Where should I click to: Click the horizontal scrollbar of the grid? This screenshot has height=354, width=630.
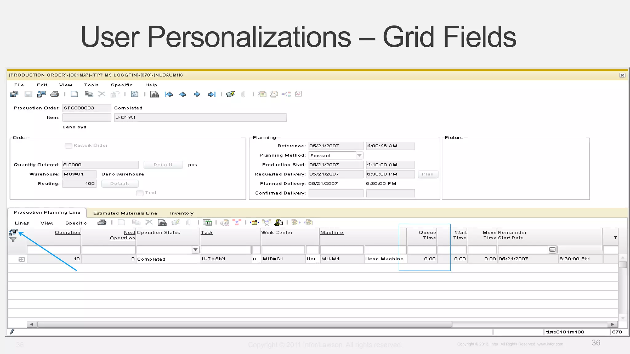click(x=245, y=324)
